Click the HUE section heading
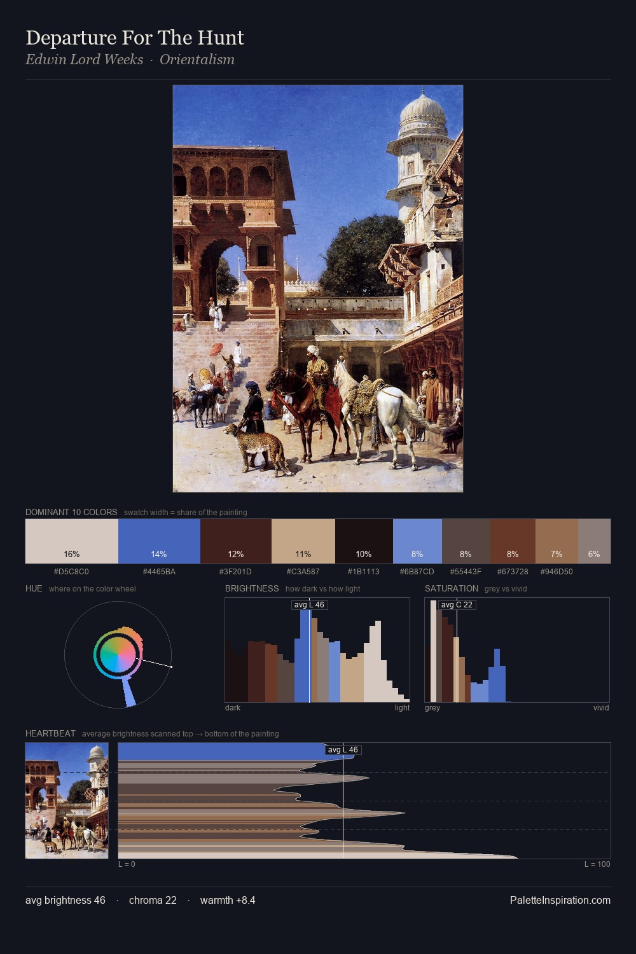Screen dimensions: 636x954 click(34, 588)
